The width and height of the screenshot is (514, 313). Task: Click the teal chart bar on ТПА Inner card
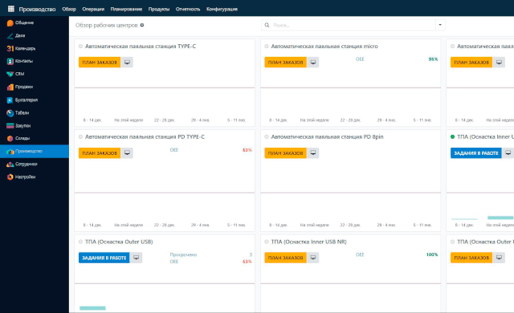tap(500, 217)
